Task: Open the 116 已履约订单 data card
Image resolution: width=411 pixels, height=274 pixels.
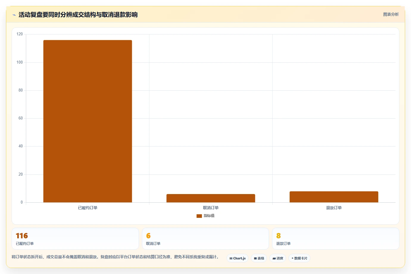Action: (x=75, y=239)
